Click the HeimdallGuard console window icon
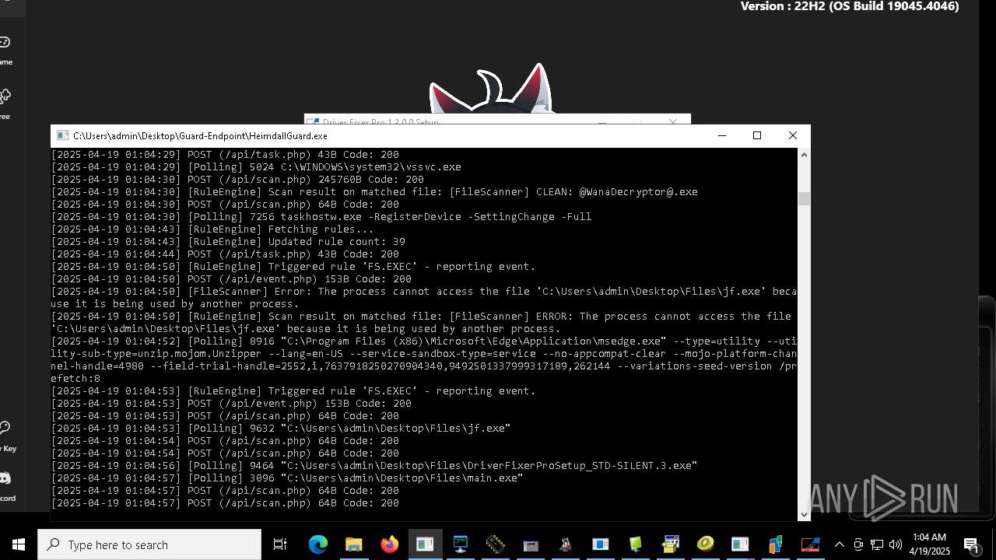Screen dimensions: 996x560 click(61, 135)
